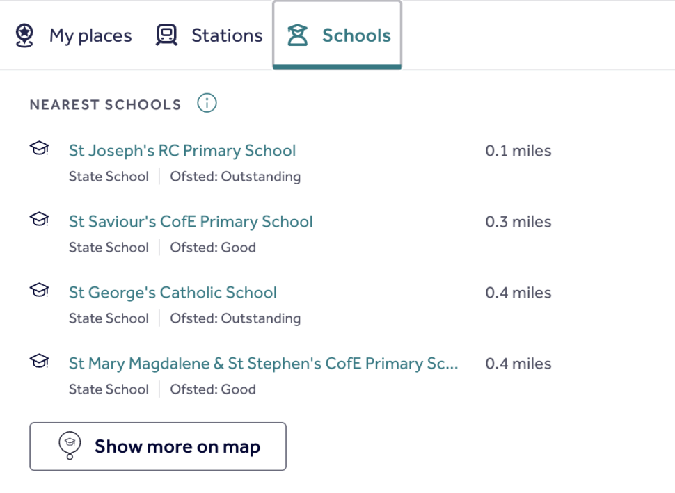Click graduation cap icon beside St Saviour's
The width and height of the screenshot is (675, 493).
[x=39, y=219]
